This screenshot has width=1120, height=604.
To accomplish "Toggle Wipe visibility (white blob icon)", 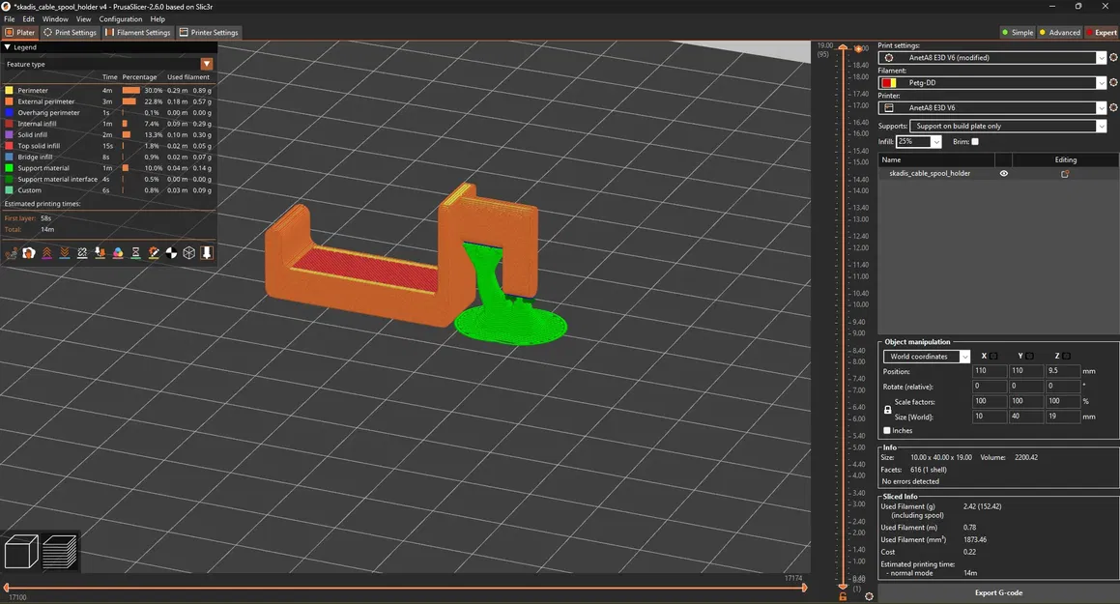I will tap(29, 253).
